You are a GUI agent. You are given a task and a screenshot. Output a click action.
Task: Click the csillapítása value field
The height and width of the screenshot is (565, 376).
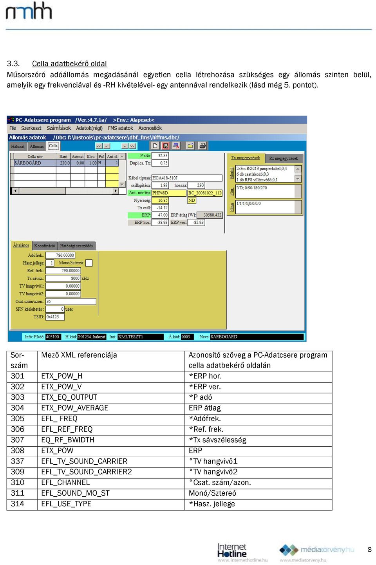pyautogui.click(x=160, y=185)
